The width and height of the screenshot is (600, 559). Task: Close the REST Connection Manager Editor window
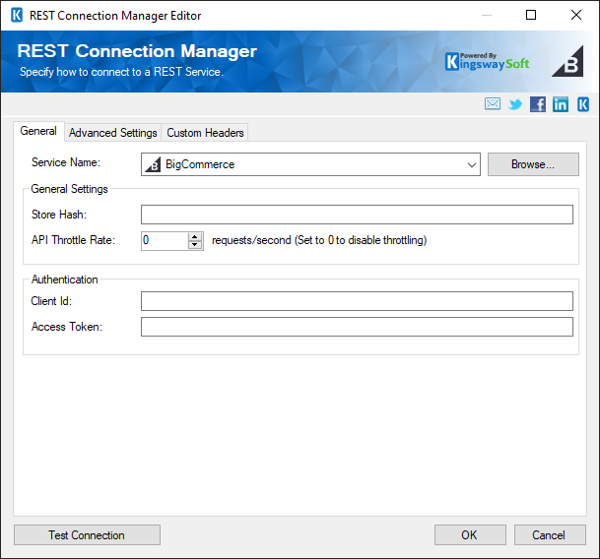pos(576,16)
